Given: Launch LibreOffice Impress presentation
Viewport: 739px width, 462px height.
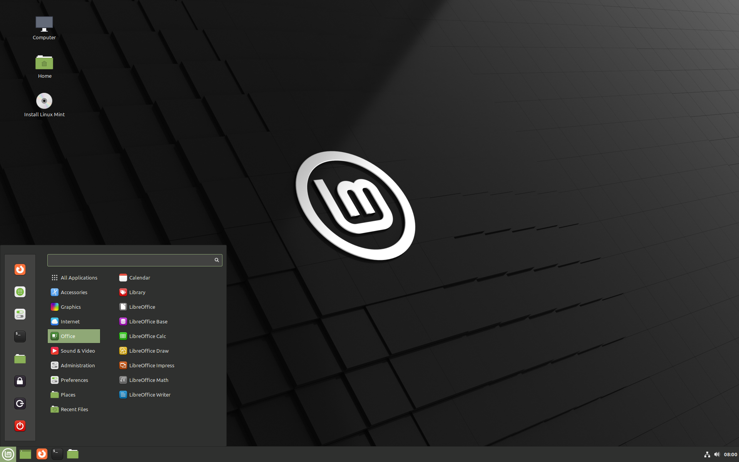Looking at the screenshot, I should 152,365.
